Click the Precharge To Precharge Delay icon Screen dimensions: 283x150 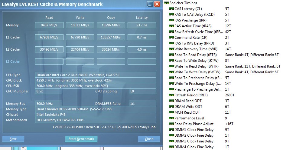tap(171, 89)
